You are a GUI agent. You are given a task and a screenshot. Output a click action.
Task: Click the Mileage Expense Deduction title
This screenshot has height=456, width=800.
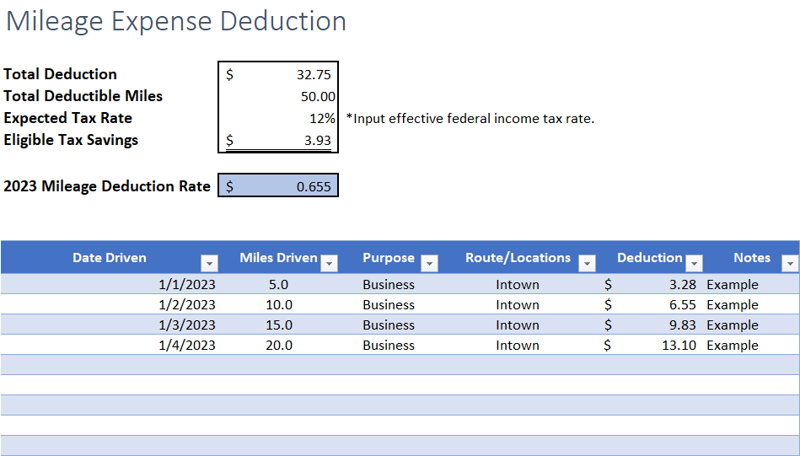tap(176, 21)
